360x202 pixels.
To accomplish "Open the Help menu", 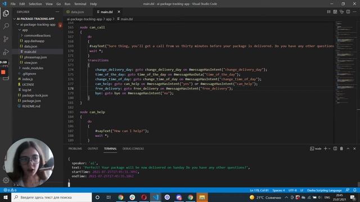I will pyautogui.click(x=93, y=4).
